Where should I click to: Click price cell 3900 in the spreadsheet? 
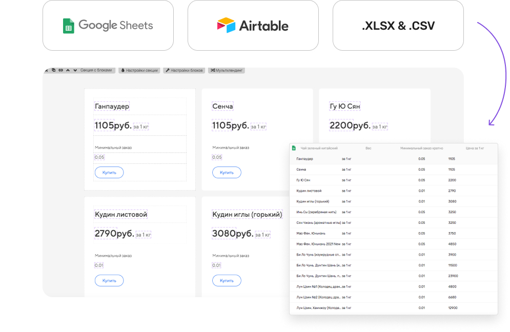pos(452,255)
